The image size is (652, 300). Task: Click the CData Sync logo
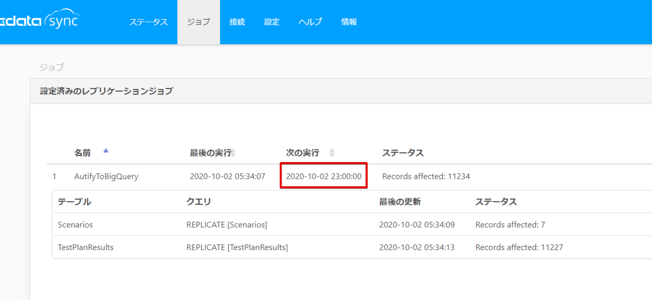(38, 22)
